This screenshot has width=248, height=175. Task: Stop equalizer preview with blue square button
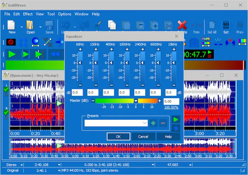[176, 128]
